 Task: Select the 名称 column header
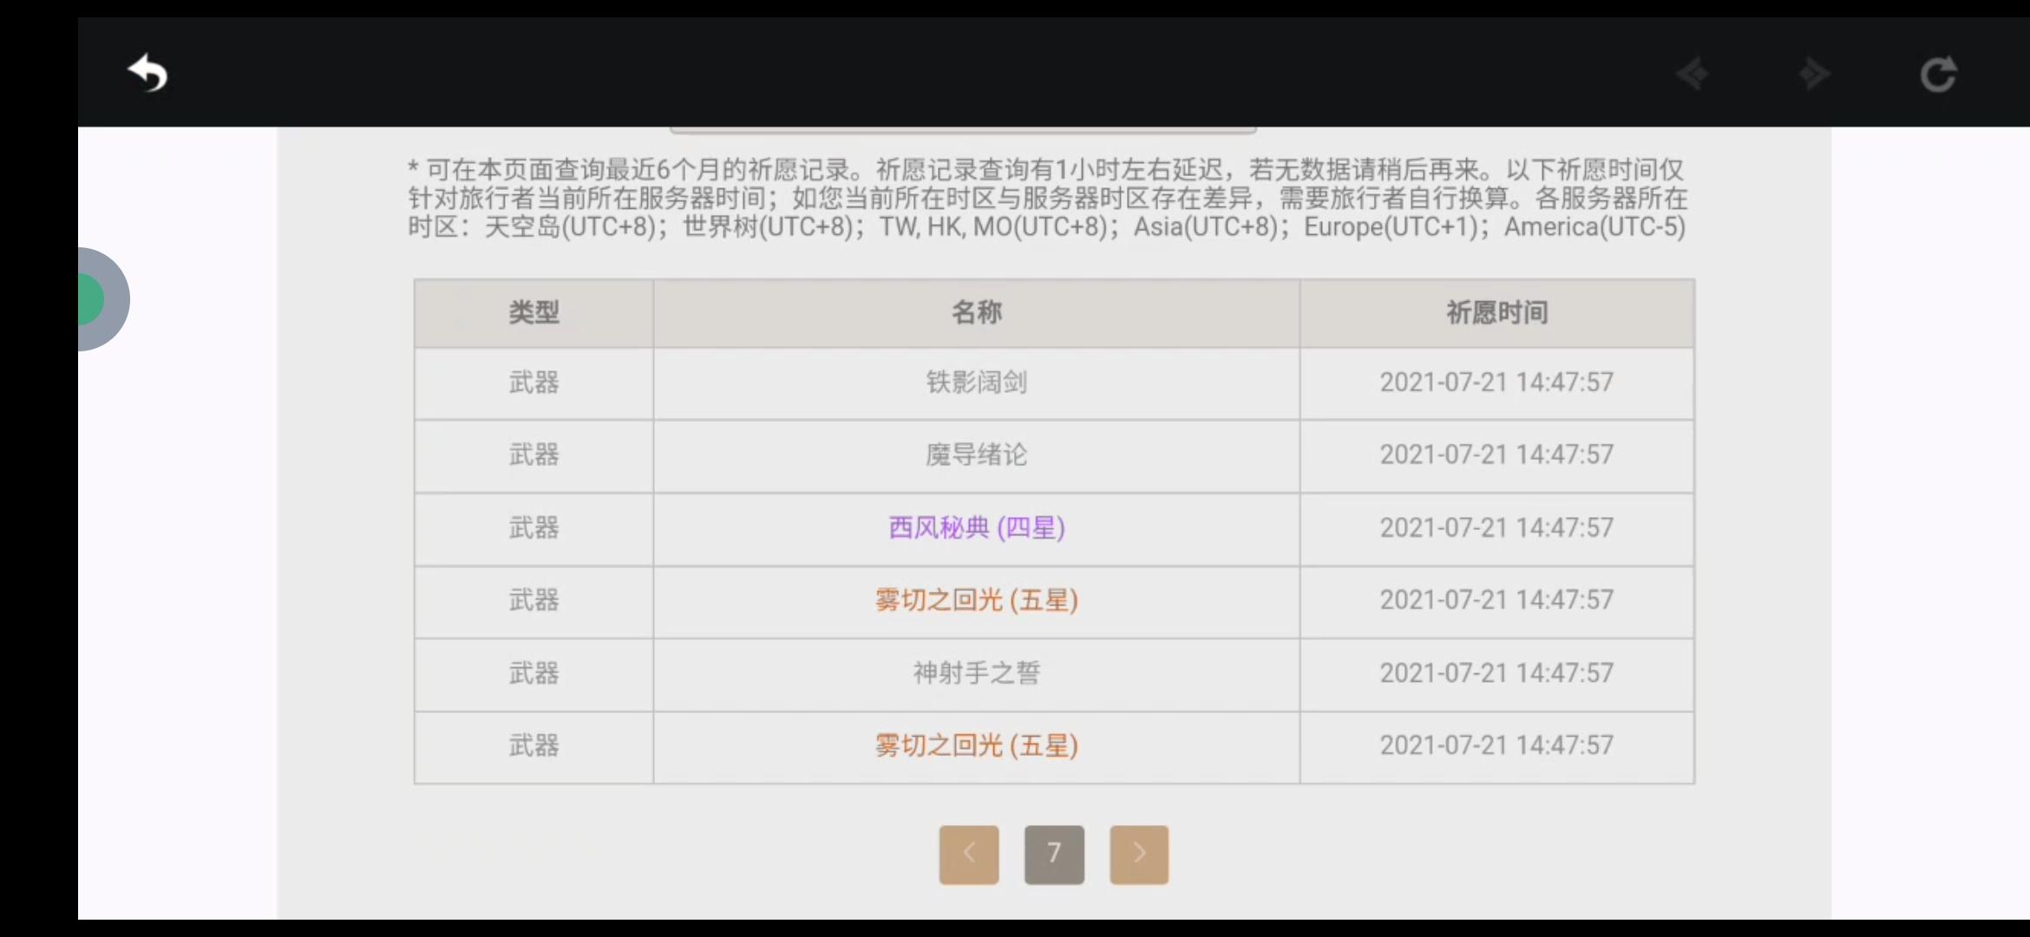[x=977, y=312]
